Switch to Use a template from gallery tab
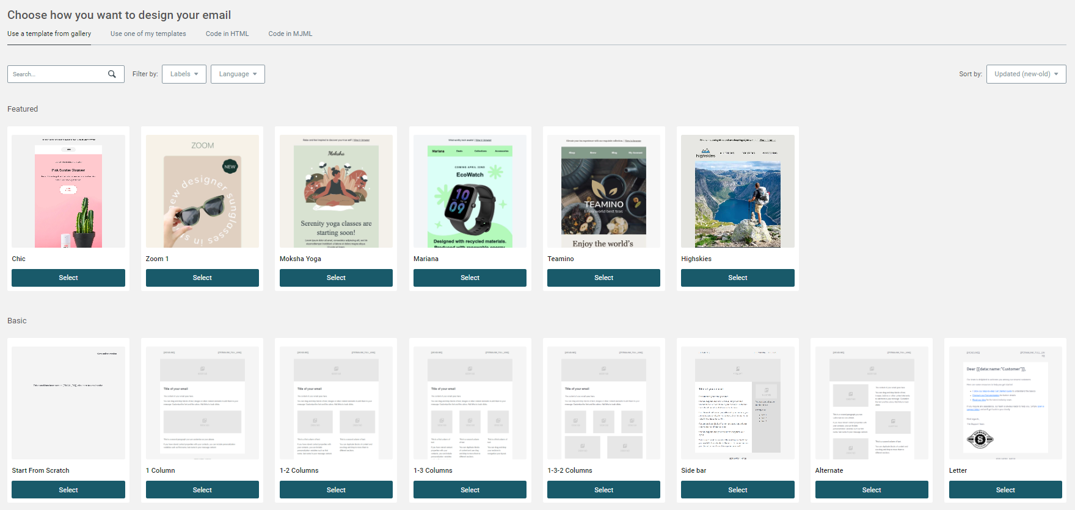 coord(49,34)
